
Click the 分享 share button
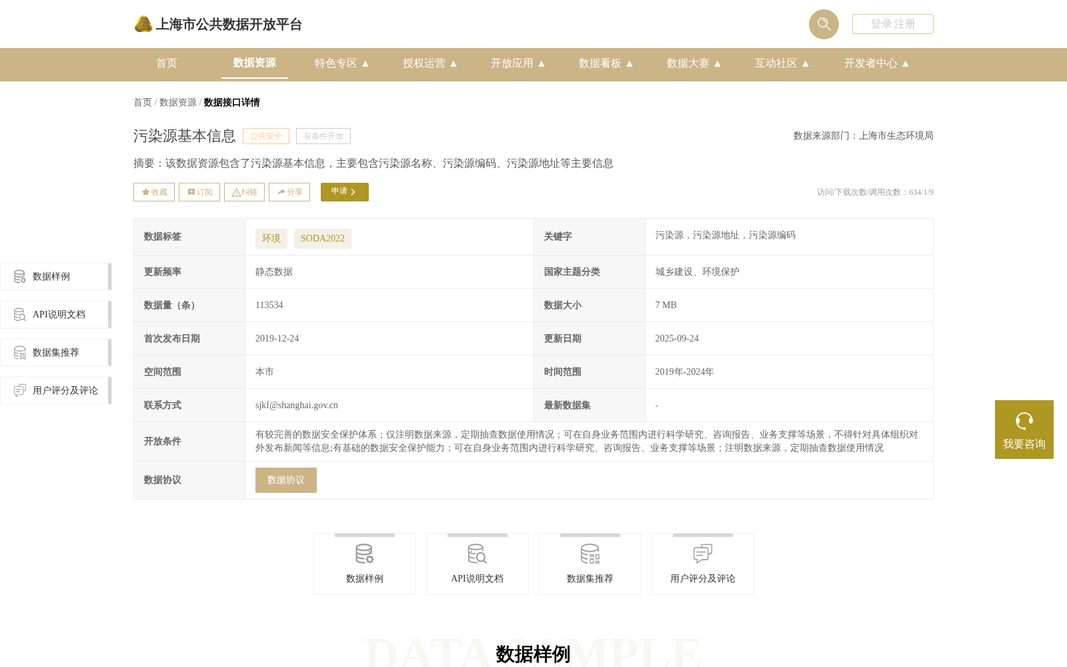click(x=289, y=192)
